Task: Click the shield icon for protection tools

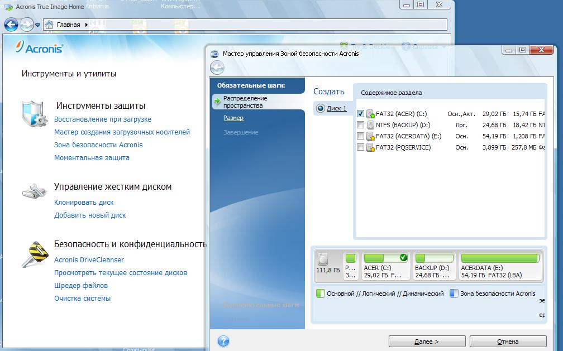Action: pyautogui.click(x=34, y=114)
